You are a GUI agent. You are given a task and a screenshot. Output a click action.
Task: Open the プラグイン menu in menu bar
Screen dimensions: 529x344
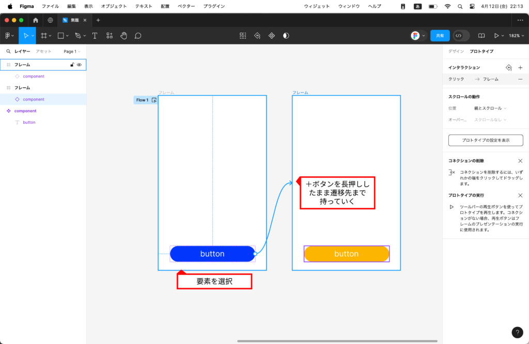pos(214,6)
